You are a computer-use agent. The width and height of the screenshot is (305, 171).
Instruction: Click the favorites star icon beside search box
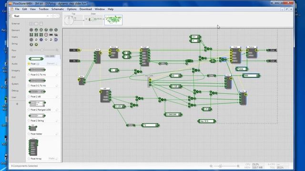point(53,16)
